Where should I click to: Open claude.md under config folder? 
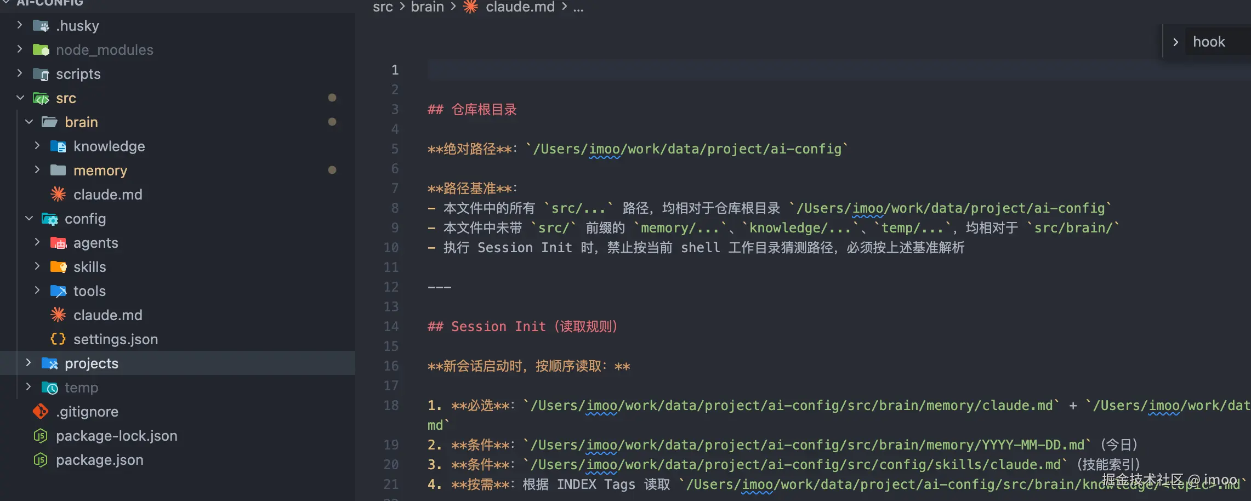[x=107, y=315]
